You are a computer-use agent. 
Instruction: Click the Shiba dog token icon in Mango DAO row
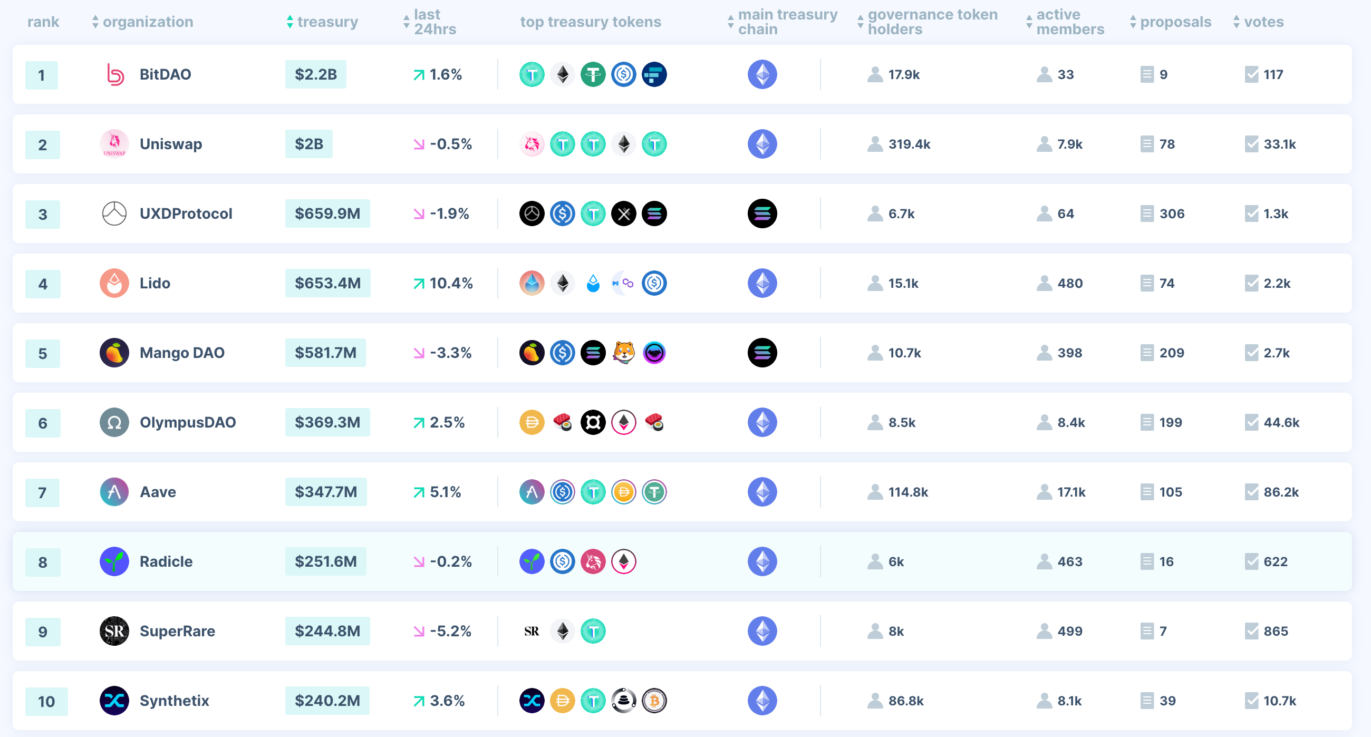tap(624, 353)
